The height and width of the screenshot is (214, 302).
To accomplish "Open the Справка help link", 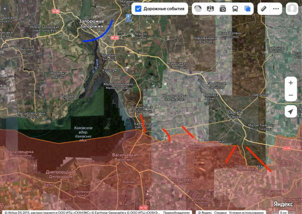I will pos(217,212).
